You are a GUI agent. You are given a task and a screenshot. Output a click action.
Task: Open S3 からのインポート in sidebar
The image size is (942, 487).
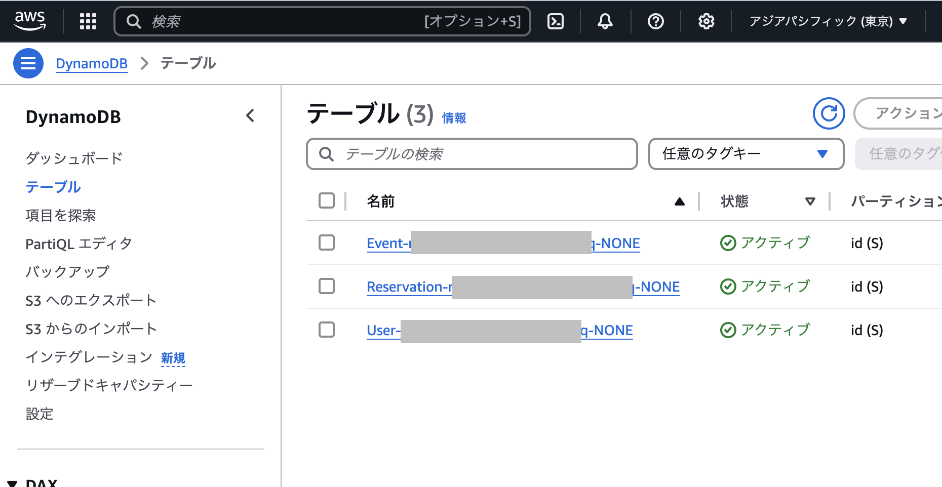pos(91,329)
